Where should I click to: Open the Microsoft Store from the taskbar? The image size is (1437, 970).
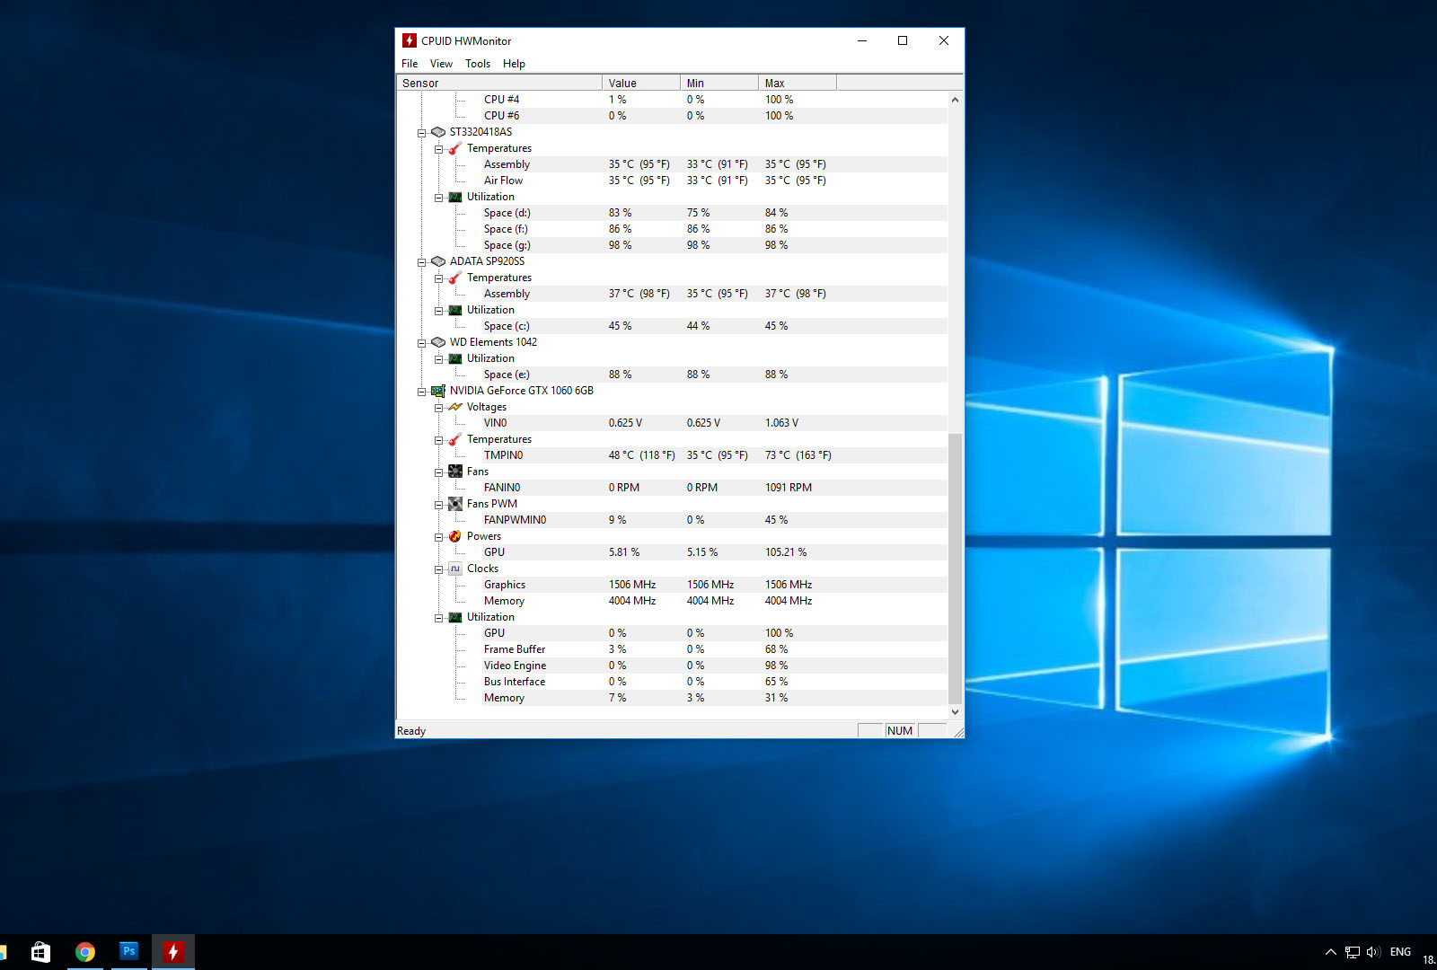[40, 952]
